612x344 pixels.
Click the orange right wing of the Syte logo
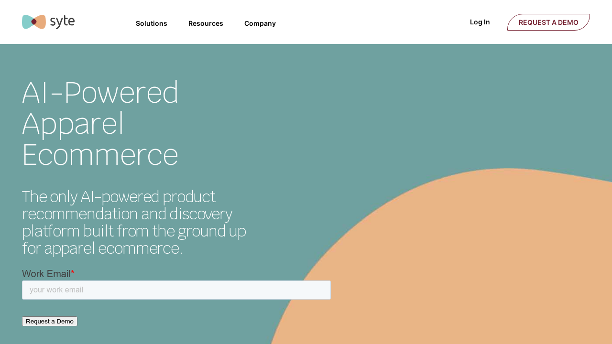41,22
